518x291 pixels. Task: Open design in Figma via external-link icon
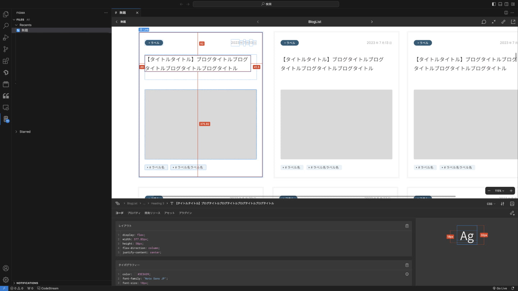point(513,22)
